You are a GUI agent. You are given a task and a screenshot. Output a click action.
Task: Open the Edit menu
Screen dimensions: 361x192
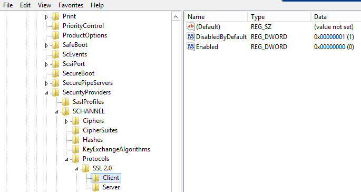click(x=25, y=5)
